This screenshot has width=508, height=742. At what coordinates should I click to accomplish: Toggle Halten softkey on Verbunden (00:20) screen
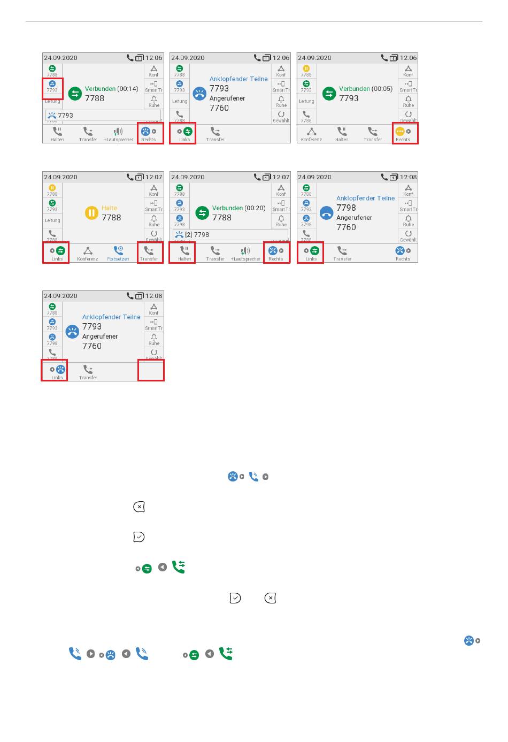(x=183, y=253)
